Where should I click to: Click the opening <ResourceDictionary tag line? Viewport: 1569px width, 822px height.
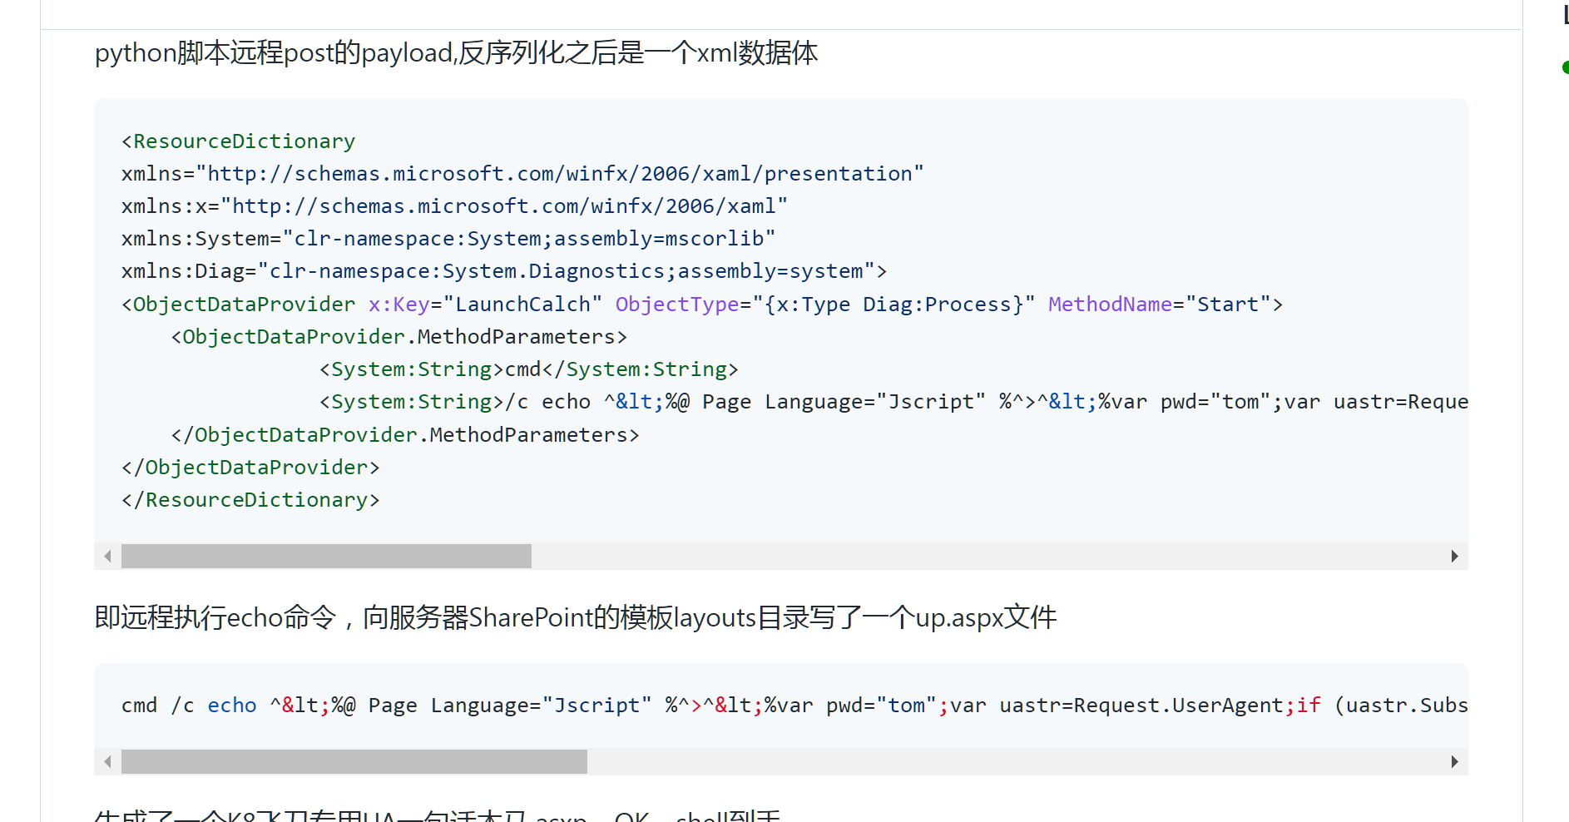tap(238, 141)
